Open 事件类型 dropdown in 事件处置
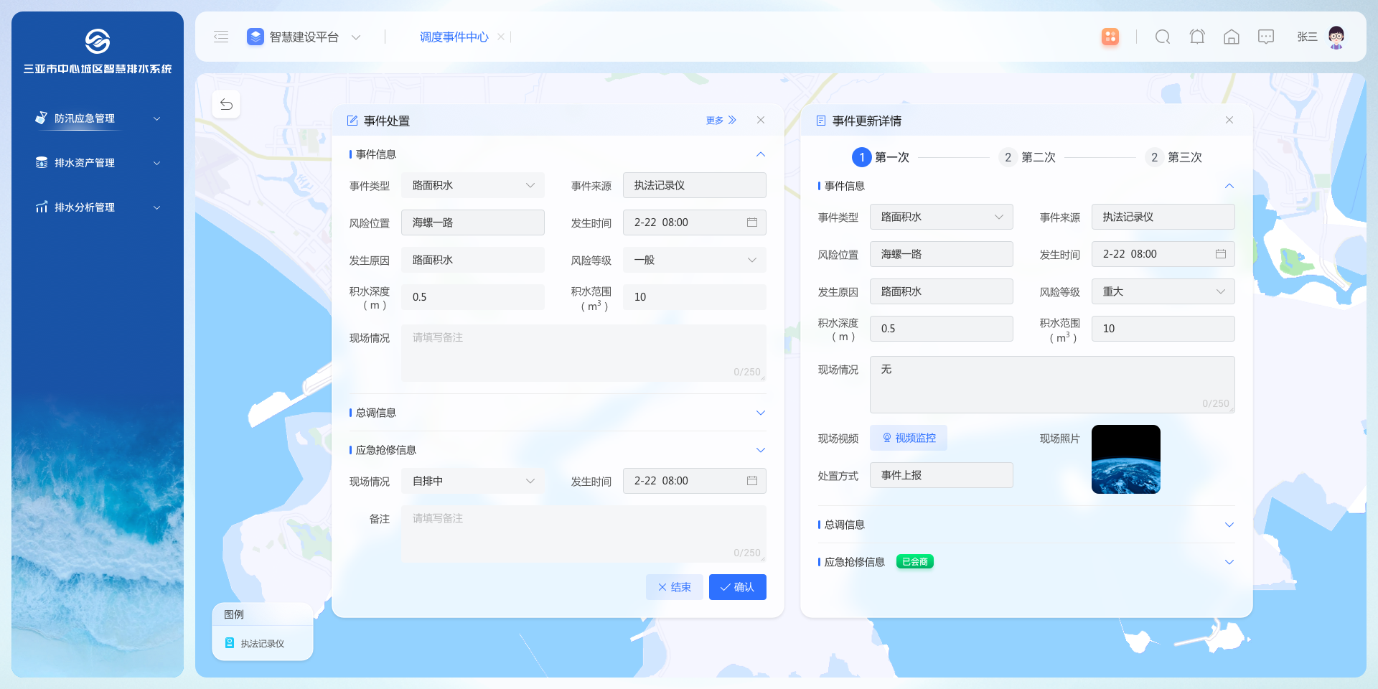 click(473, 185)
